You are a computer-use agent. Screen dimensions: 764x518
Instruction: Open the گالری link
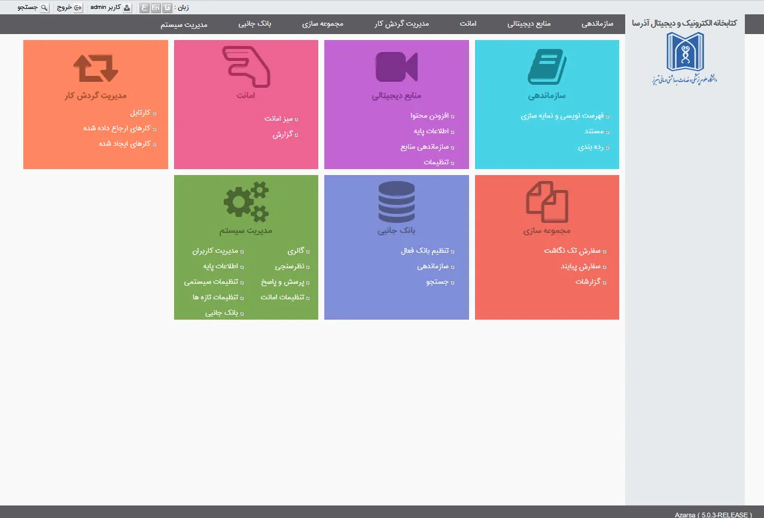pyautogui.click(x=296, y=251)
